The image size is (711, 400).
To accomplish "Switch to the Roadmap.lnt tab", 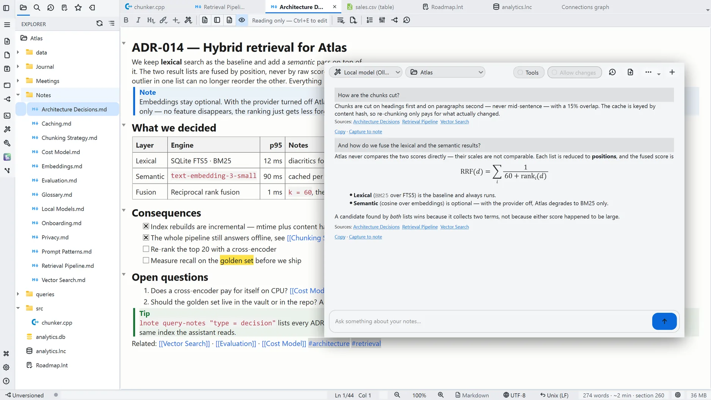I will click(x=443, y=7).
